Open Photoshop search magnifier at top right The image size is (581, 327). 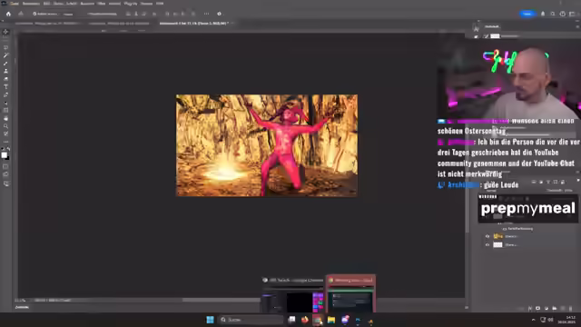(x=553, y=14)
